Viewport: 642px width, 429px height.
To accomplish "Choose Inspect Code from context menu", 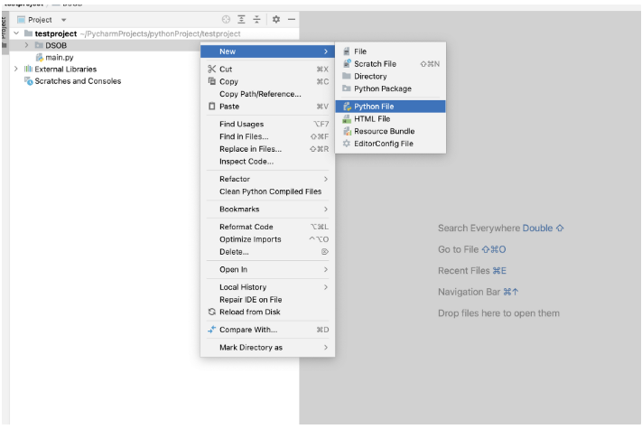I will pyautogui.click(x=268, y=162).
